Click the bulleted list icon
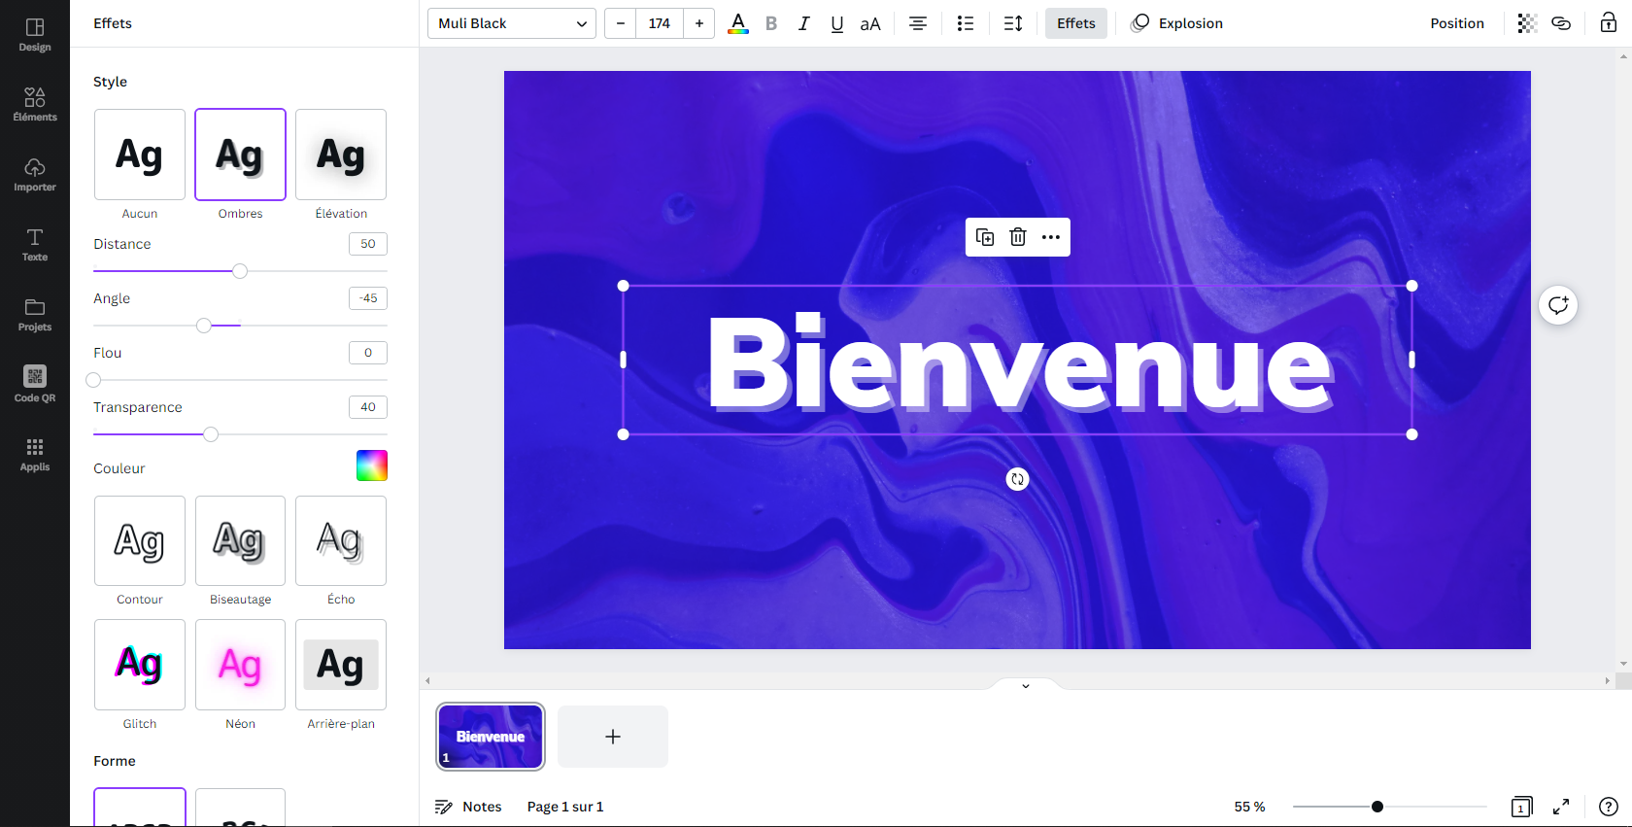Viewport: 1632px width, 827px height. (x=965, y=23)
